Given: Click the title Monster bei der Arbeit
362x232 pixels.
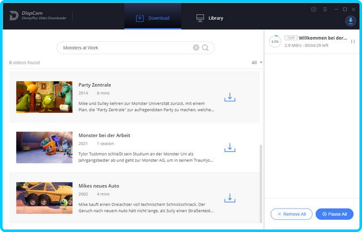Looking at the screenshot, I should tap(104, 135).
